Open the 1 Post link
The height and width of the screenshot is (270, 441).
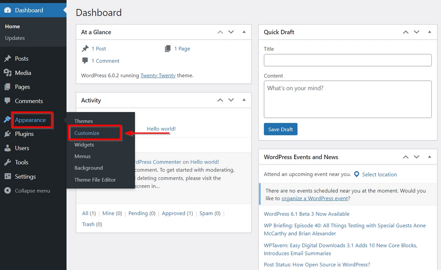click(x=99, y=49)
